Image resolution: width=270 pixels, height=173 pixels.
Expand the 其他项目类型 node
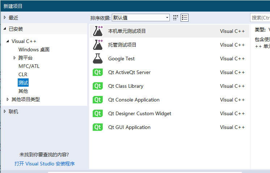(8, 99)
